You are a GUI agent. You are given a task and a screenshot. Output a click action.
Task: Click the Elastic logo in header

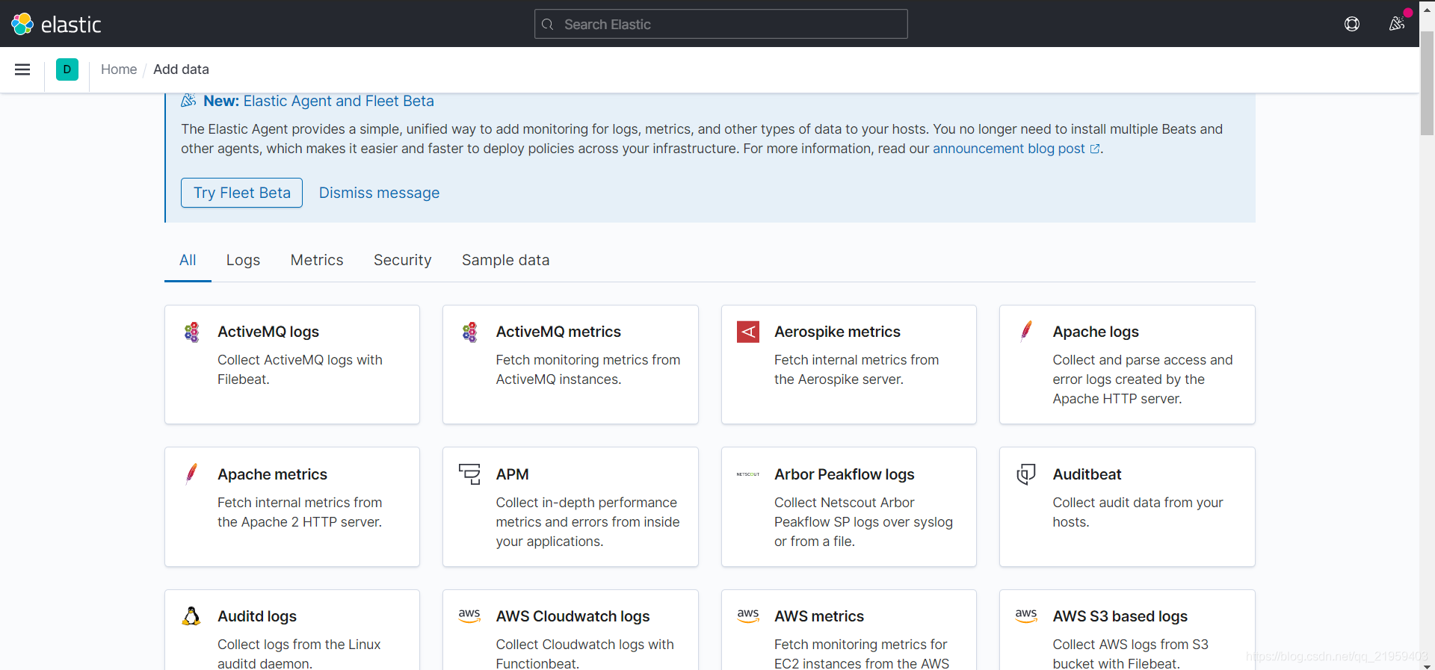pos(56,24)
